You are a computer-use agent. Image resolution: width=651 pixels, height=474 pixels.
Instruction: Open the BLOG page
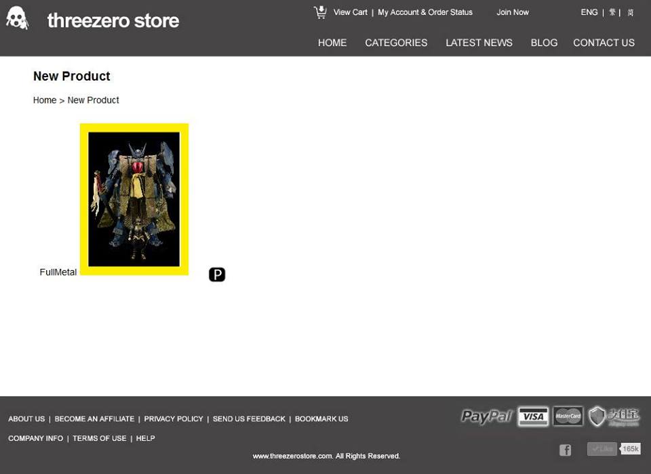[544, 43]
